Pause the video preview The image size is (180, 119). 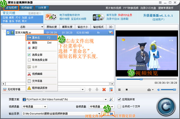(119, 90)
